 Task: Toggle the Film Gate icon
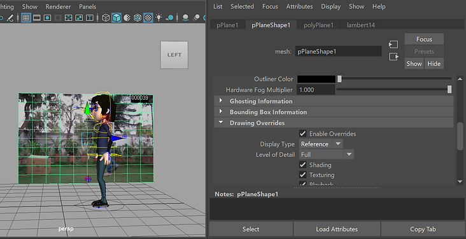37,18
